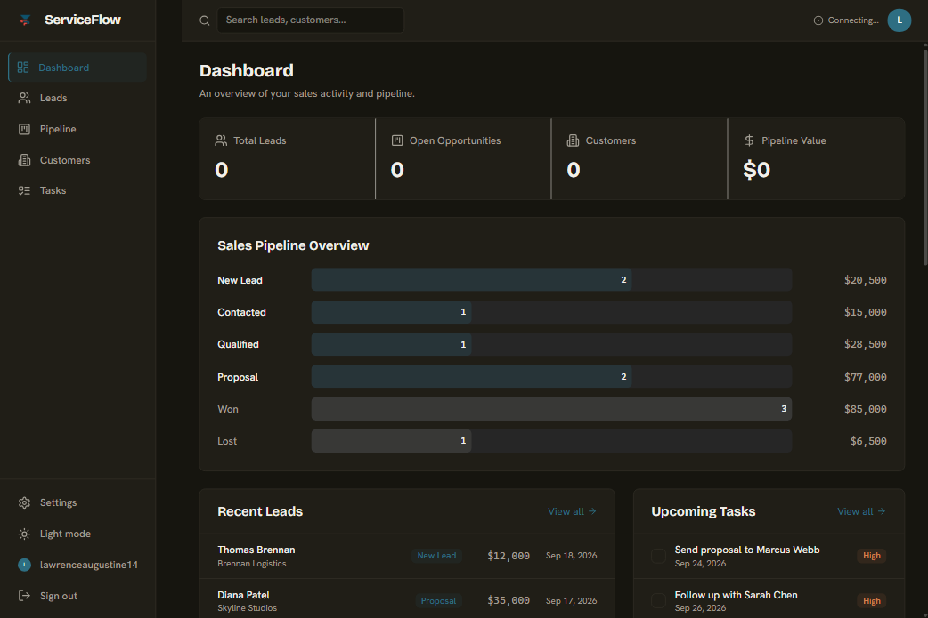Click the sun icon for Light mode
Screen dimensions: 928x618
(24, 534)
